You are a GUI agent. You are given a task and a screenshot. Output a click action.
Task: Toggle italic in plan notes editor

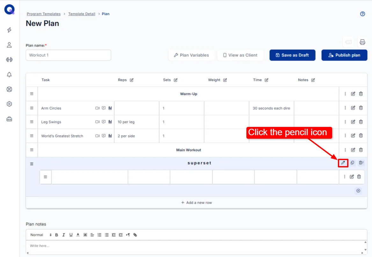tap(63, 235)
